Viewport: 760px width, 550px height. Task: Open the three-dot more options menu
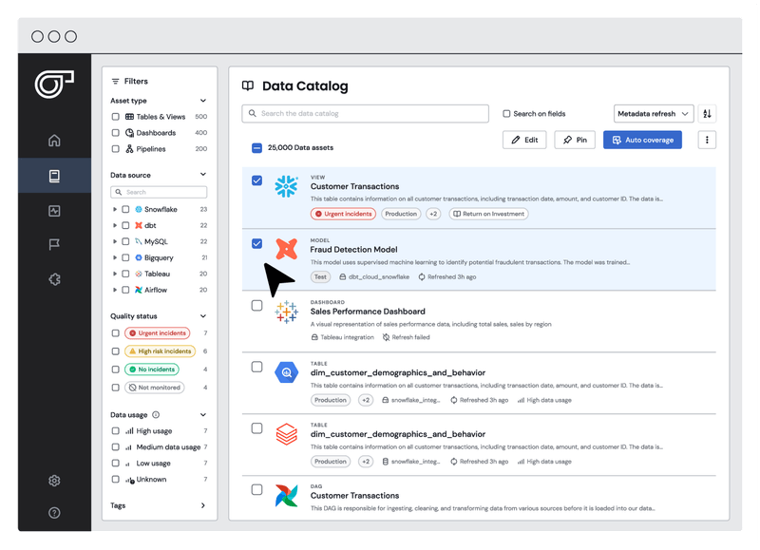[707, 140]
